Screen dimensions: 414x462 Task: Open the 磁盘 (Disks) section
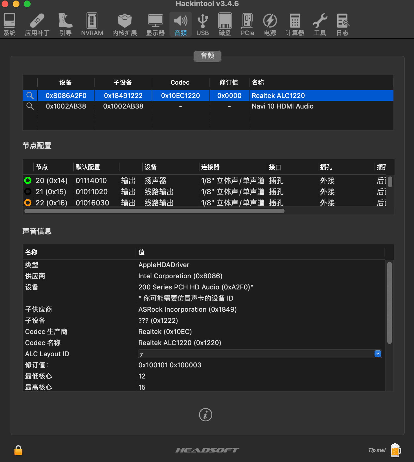(x=225, y=24)
